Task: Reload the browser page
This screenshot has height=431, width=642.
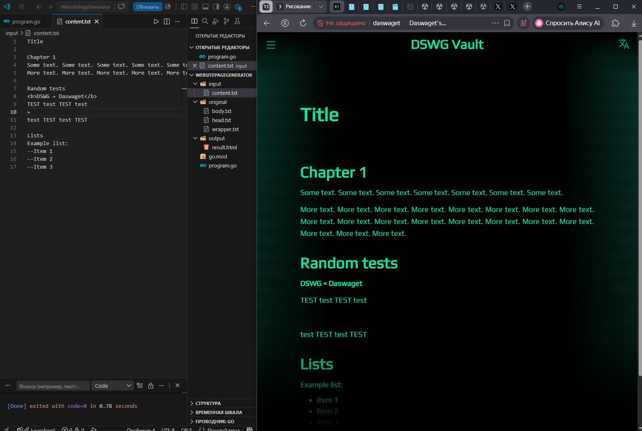Action: point(303,24)
